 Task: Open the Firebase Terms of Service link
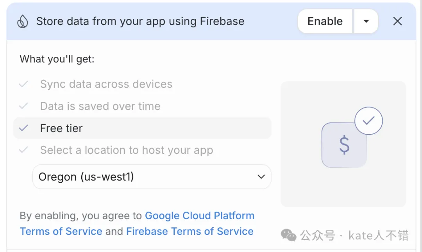[x=190, y=231]
